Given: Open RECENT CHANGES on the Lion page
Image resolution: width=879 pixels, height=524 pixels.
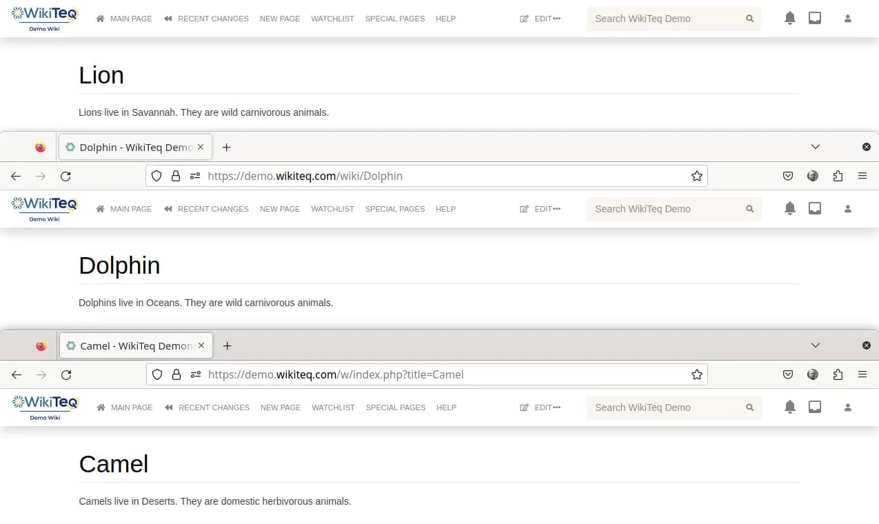Looking at the screenshot, I should [x=212, y=19].
